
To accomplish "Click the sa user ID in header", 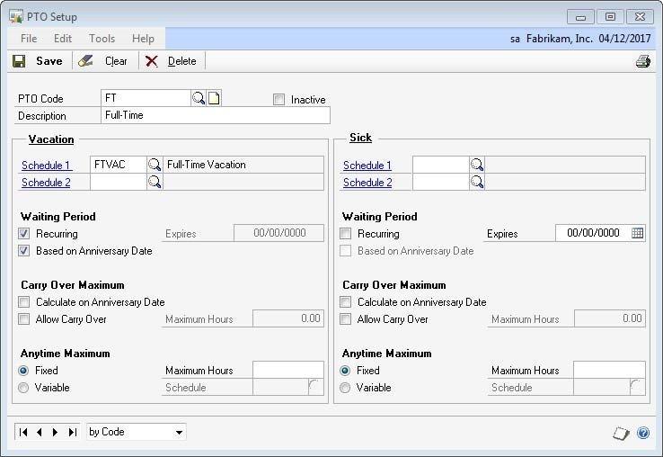I will pyautogui.click(x=515, y=39).
